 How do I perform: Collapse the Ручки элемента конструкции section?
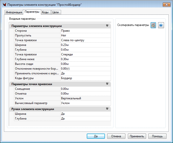click(x=107, y=109)
